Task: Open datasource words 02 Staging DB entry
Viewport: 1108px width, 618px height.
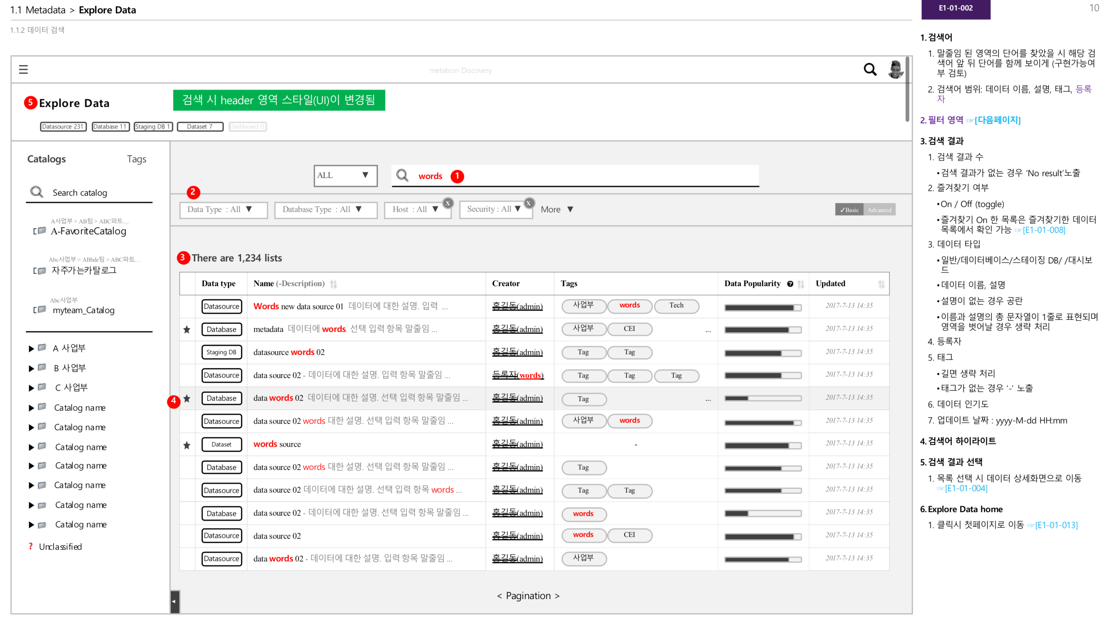Action: [289, 352]
